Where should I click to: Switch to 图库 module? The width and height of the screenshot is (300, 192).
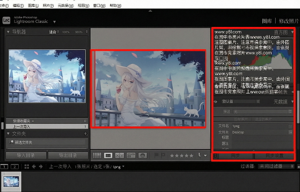267,21
